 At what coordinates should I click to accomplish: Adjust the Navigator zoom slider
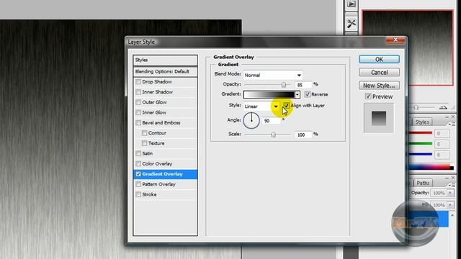tap(416, 107)
